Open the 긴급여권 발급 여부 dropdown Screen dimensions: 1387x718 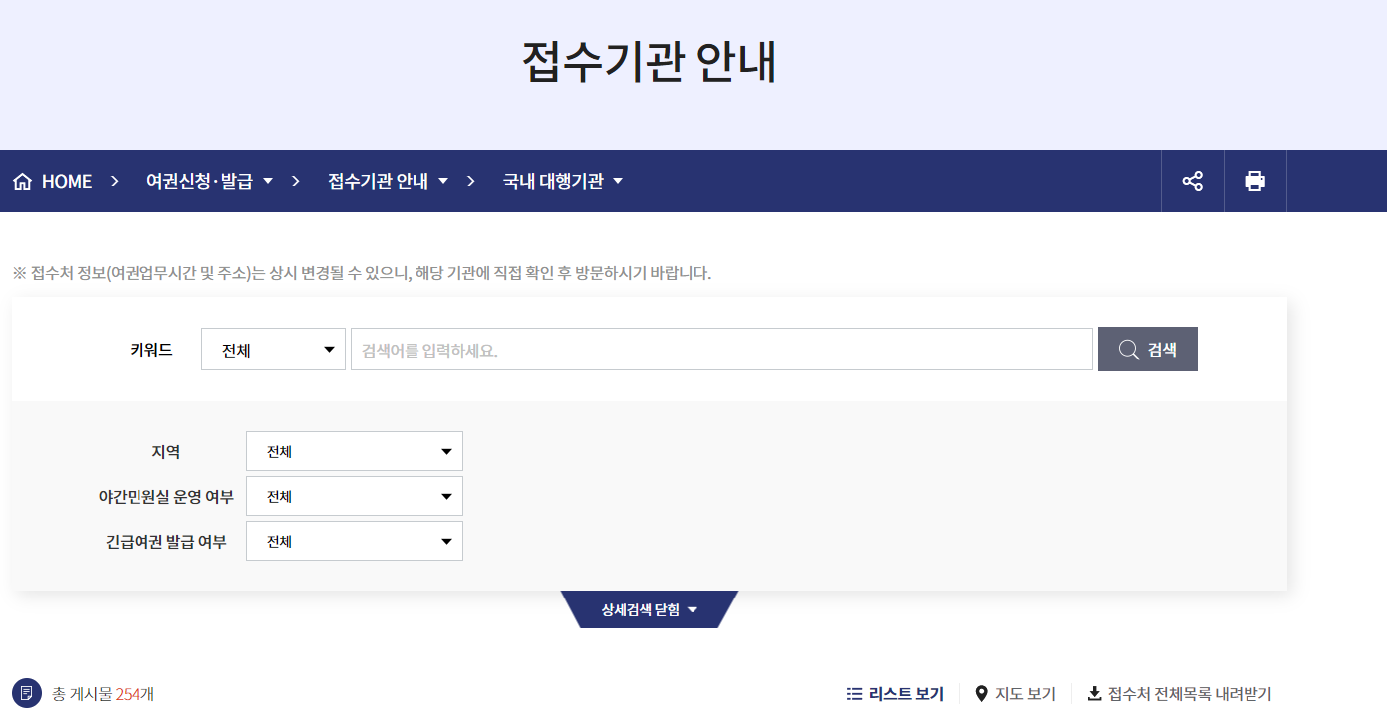(x=354, y=540)
